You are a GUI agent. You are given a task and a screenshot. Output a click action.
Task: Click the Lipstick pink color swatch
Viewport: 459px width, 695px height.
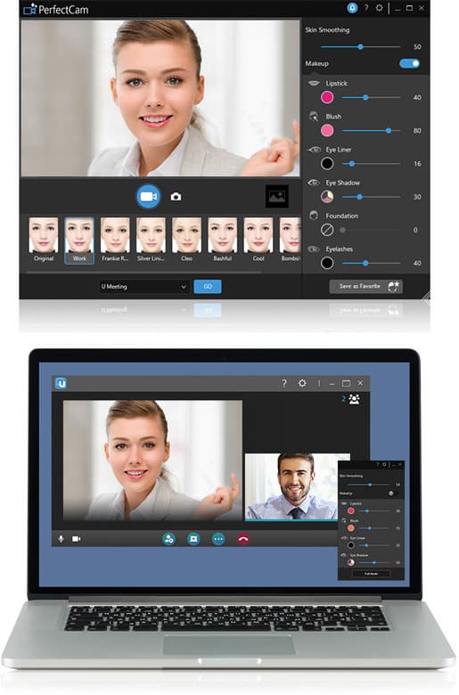pos(327,97)
